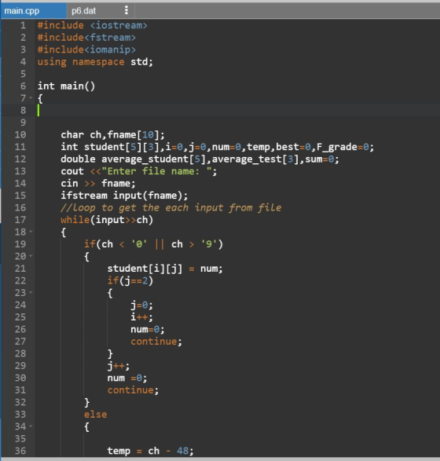Open the p6.dat file tab
Viewport: 440px width, 461px height.
pyautogui.click(x=83, y=11)
